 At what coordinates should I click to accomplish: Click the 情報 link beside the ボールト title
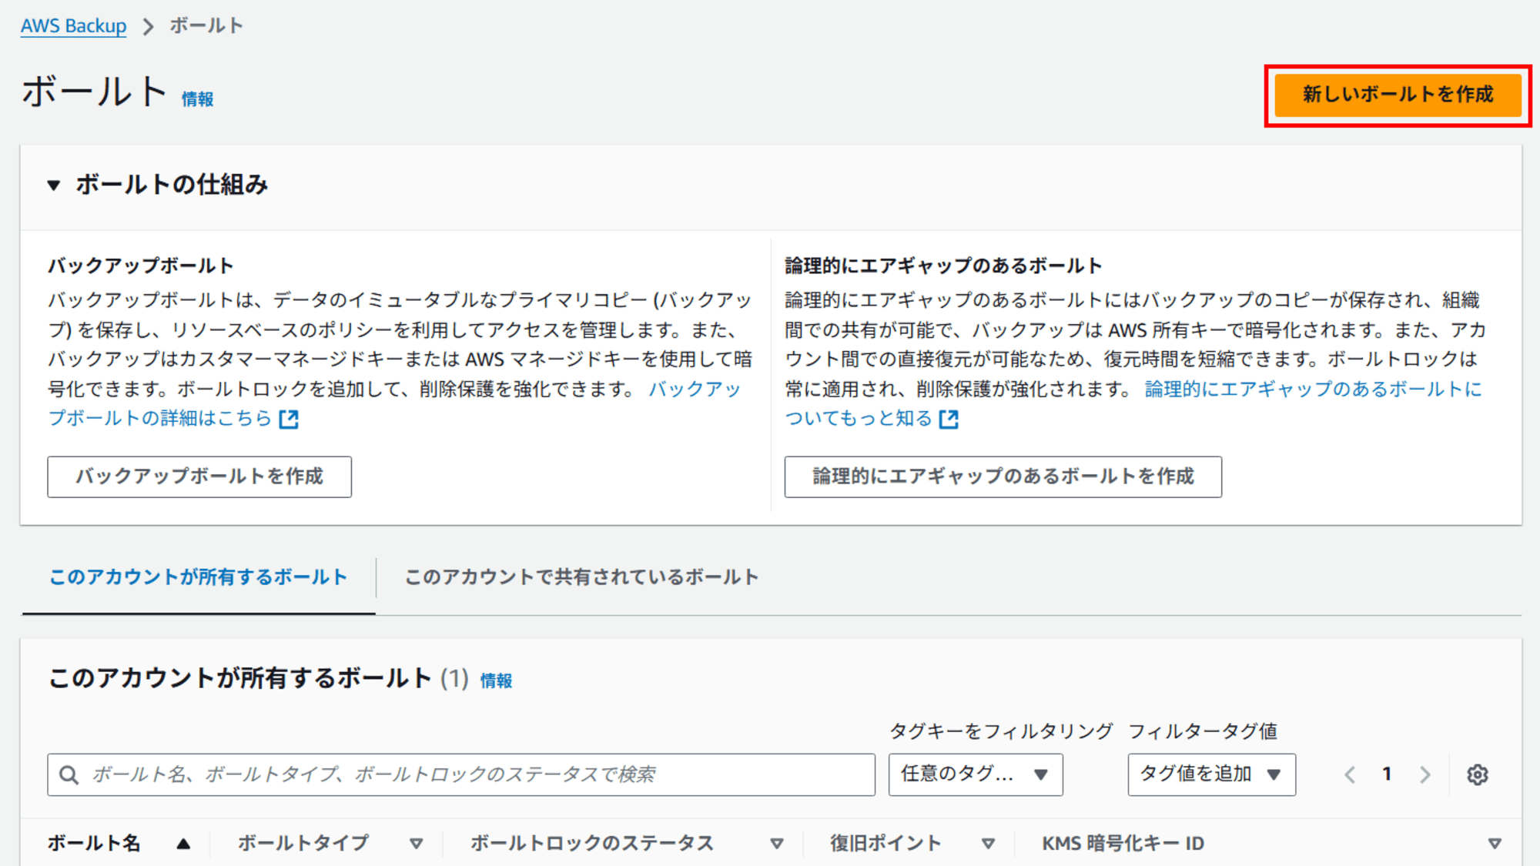(197, 99)
